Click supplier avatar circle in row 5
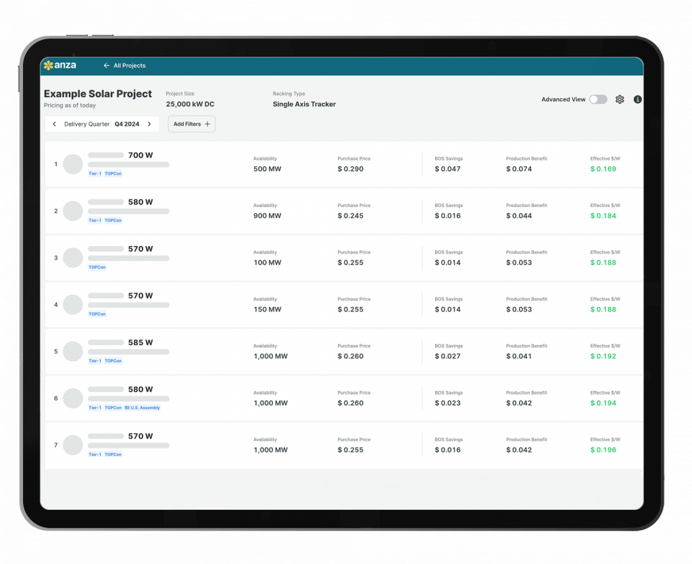 click(73, 352)
